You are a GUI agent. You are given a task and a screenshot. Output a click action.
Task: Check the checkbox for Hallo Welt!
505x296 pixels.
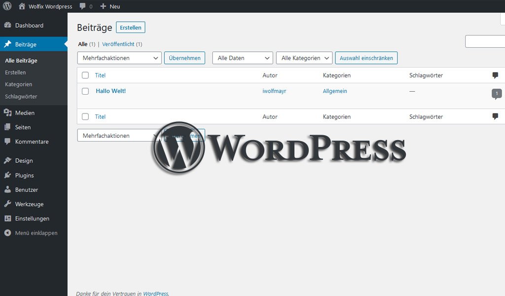click(x=85, y=91)
